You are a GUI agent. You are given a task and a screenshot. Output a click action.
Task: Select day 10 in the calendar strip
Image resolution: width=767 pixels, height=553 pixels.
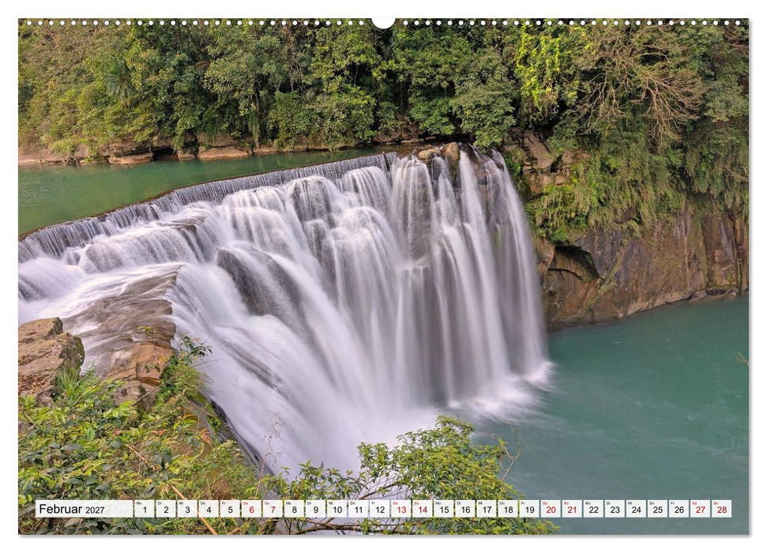click(337, 509)
